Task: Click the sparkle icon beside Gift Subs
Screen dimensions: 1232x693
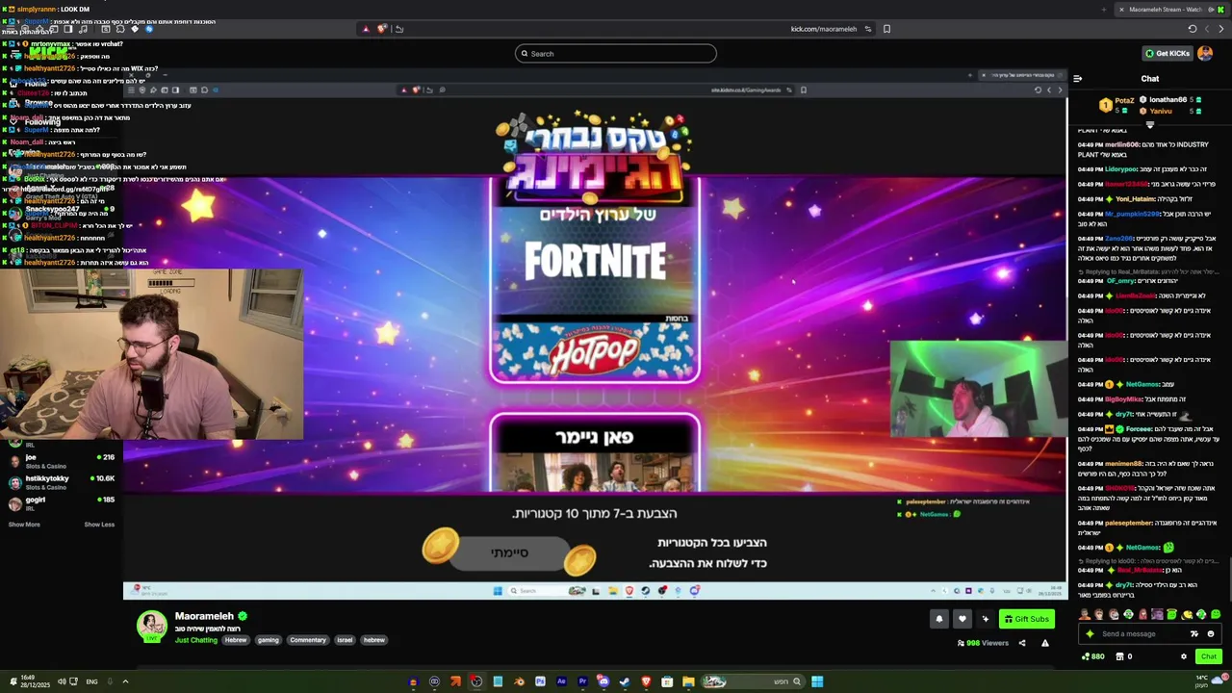Action: coord(985,619)
